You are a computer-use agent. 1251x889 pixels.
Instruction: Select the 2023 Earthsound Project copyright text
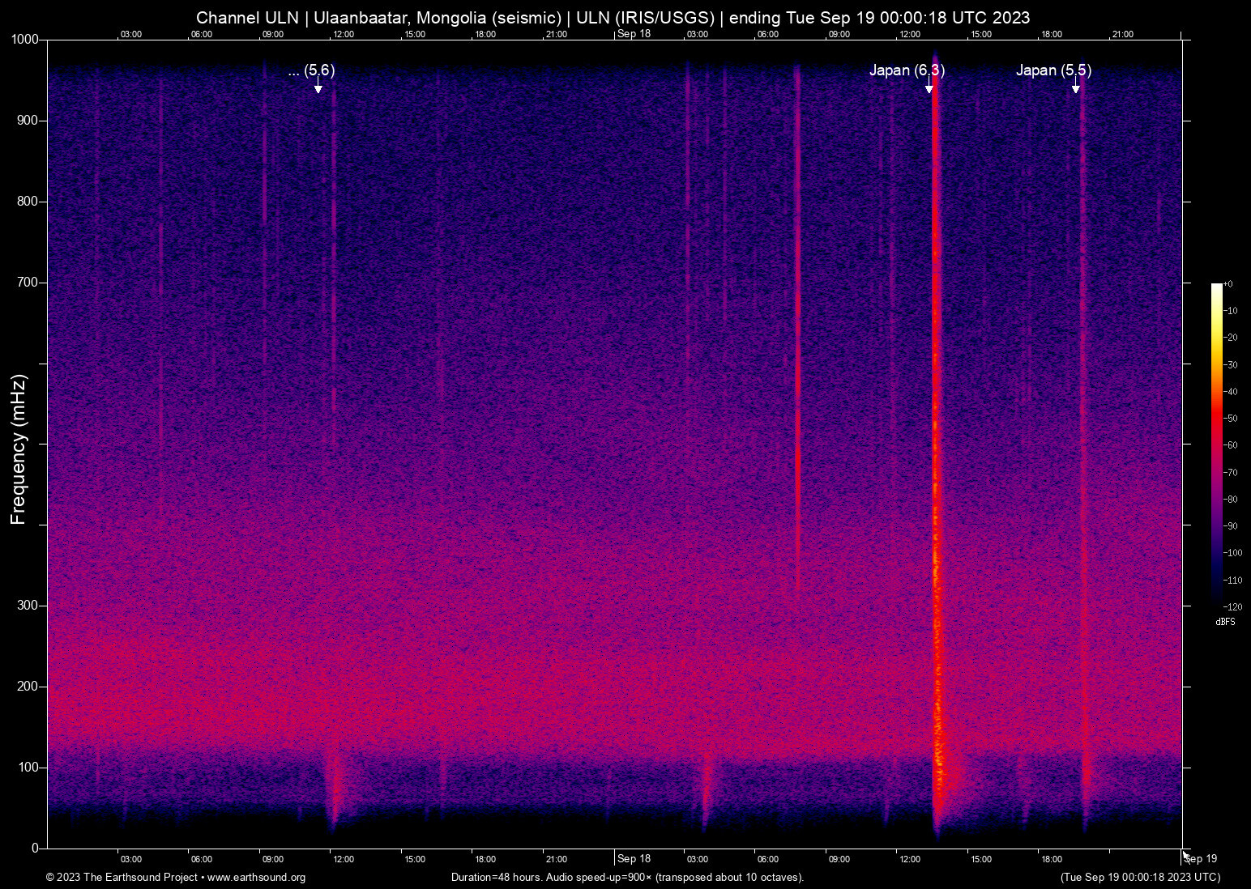123,878
